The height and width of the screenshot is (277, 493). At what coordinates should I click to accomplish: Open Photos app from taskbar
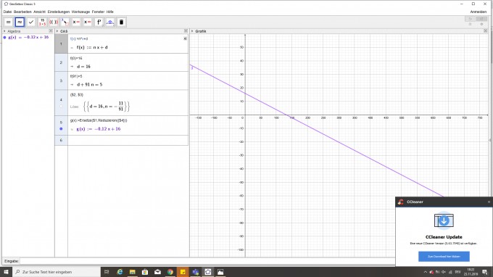[220, 272]
